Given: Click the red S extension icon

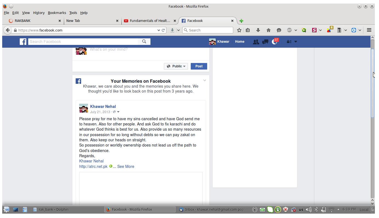Looking at the screenshot, I should click(314, 30).
